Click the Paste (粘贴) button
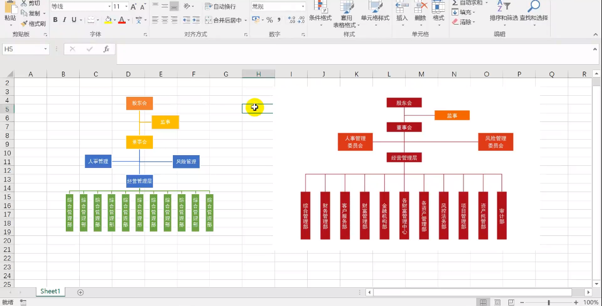 [x=10, y=12]
